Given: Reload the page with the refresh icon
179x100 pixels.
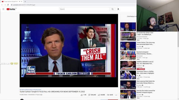Looking at the screenshot, I should [x=8, y=5].
